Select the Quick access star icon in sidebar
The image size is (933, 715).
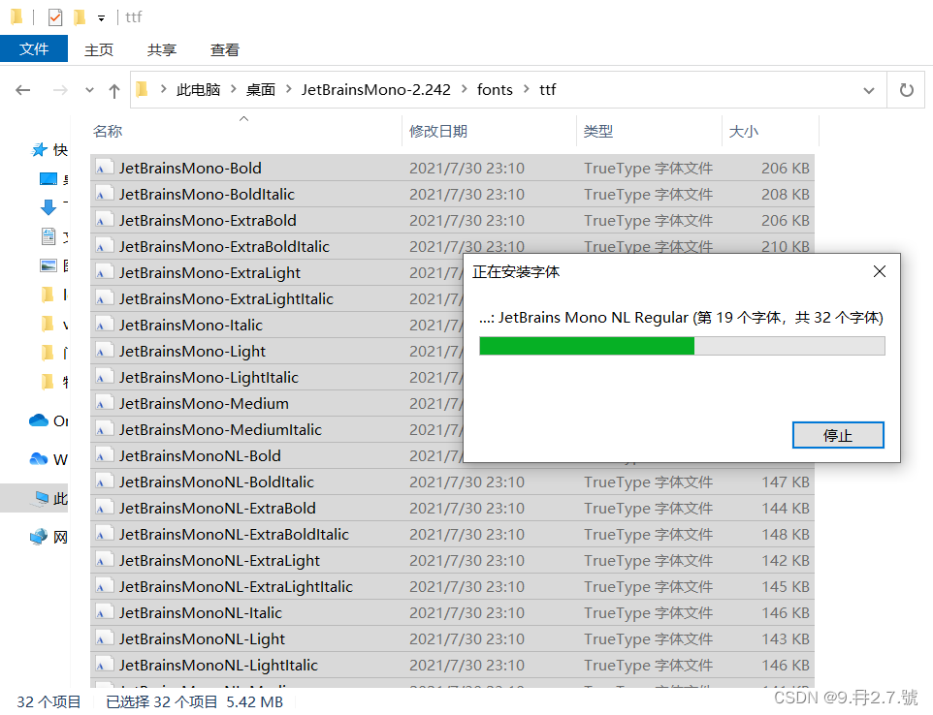pyautogui.click(x=39, y=150)
